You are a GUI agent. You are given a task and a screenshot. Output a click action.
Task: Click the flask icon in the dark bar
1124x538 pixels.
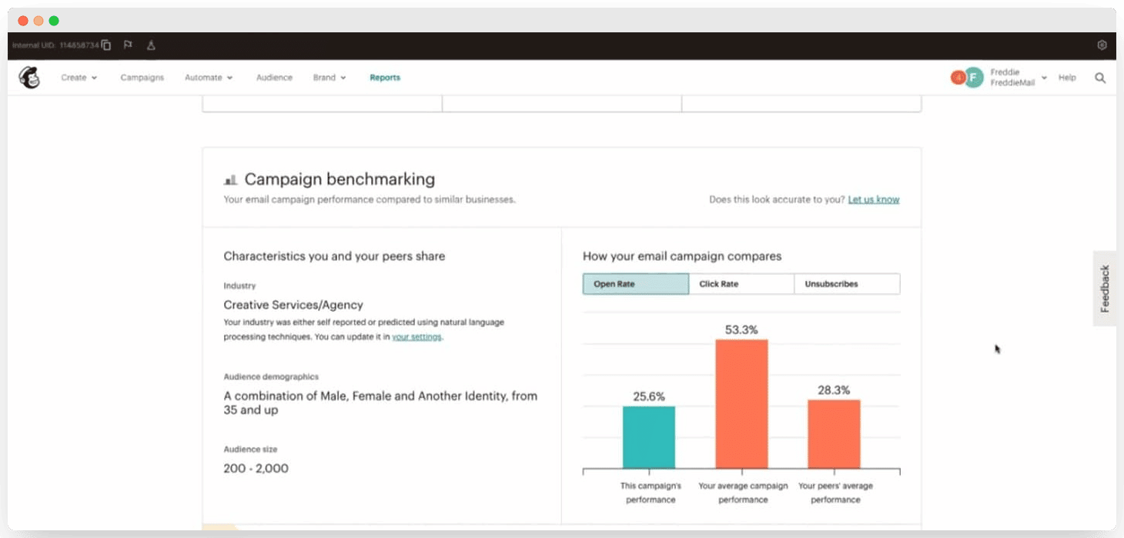tap(151, 45)
